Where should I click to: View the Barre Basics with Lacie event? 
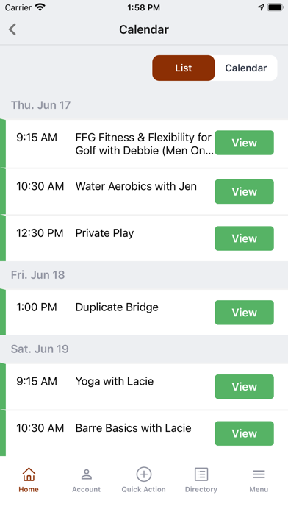(x=245, y=433)
